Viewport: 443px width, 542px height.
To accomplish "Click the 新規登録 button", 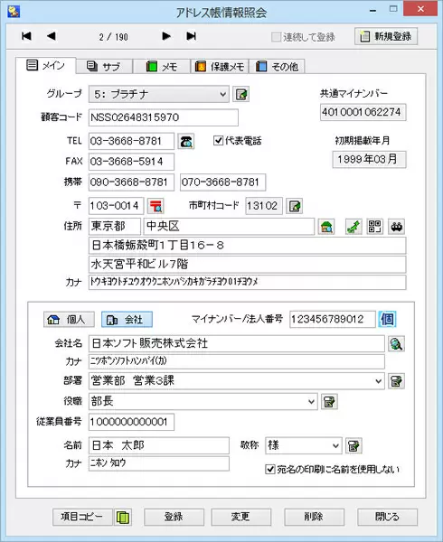I will (386, 36).
